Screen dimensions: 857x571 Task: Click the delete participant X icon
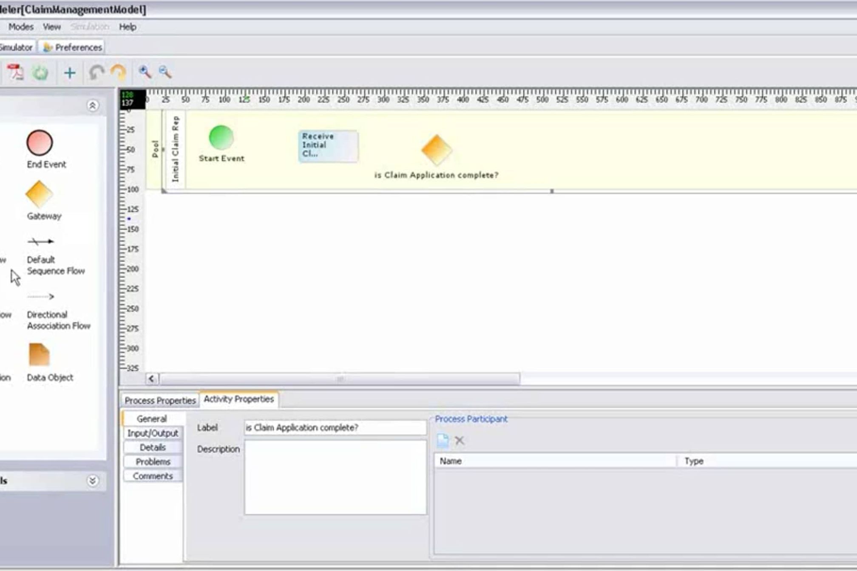tap(460, 441)
